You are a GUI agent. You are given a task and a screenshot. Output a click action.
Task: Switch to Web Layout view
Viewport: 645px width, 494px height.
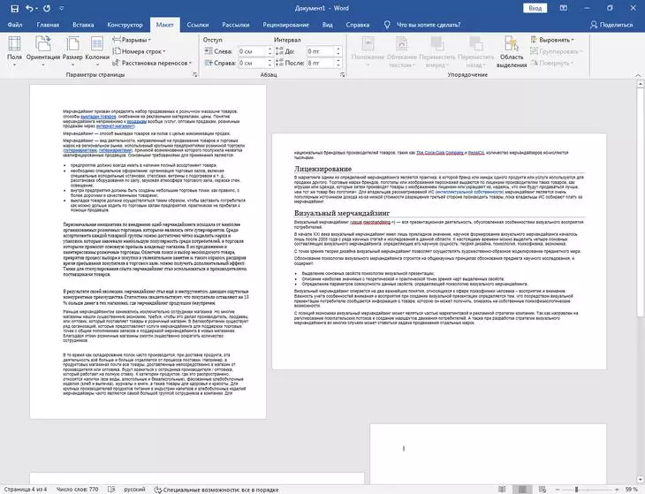543,490
